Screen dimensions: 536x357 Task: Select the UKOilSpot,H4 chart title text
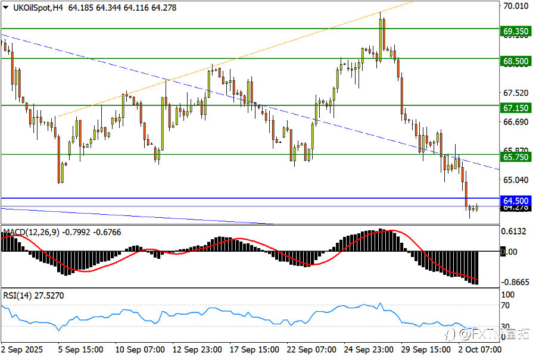38,8
